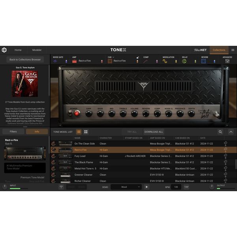Select the Rect-o-Fire tone model row
Viewport: 237px width, 237px height.
pos(144,150)
